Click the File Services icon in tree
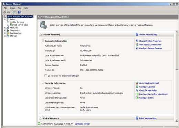The width and height of the screenshot is (179, 128). tap(11, 22)
